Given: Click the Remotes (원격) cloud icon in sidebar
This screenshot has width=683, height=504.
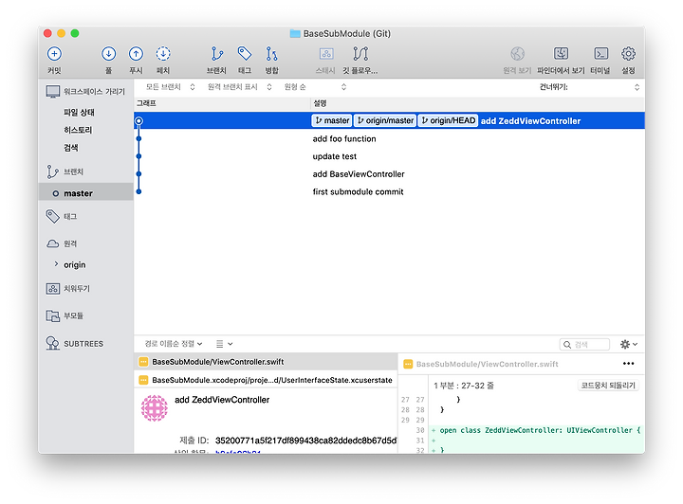Looking at the screenshot, I should tap(53, 243).
